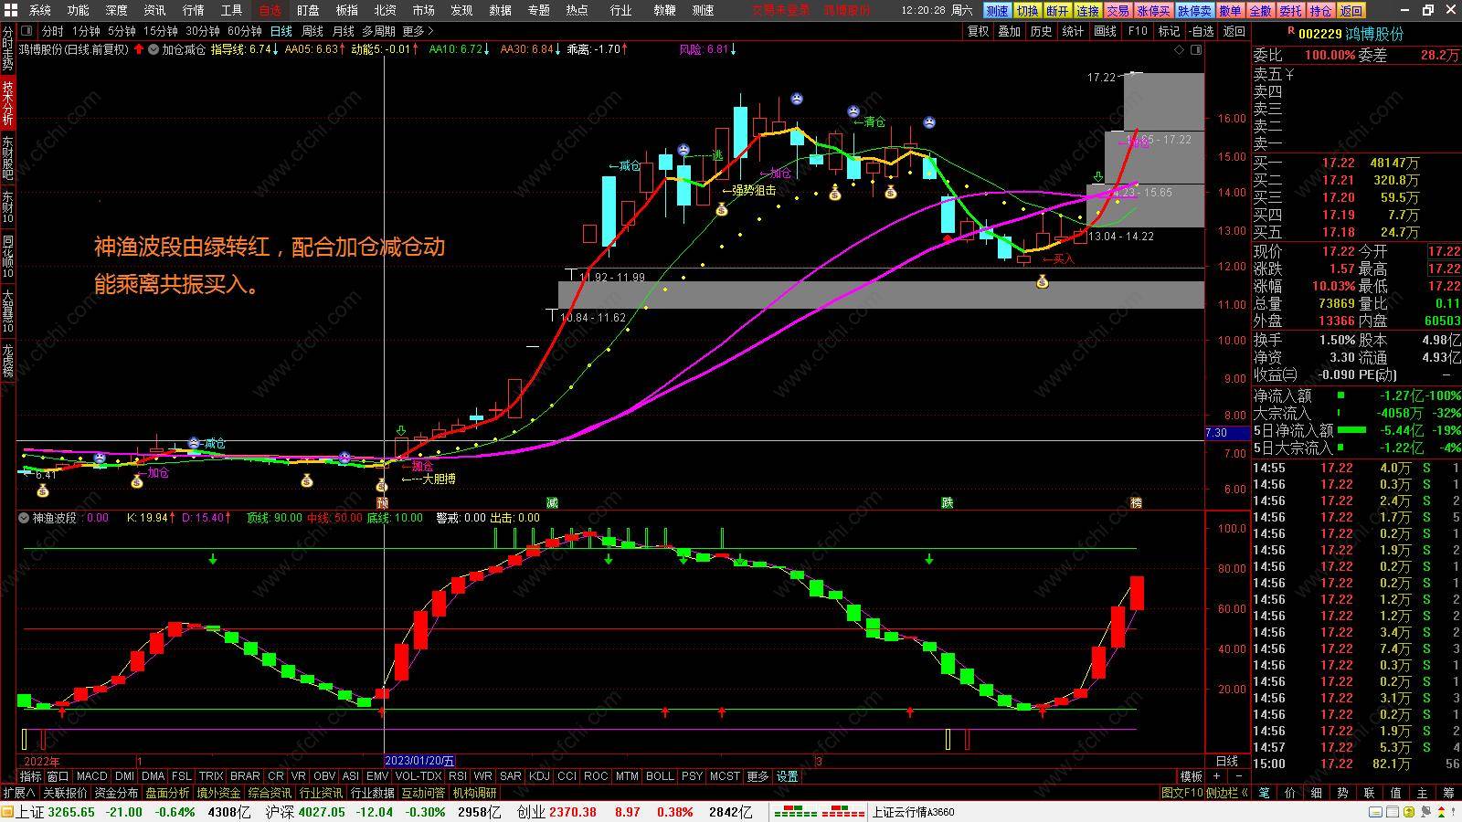
Task: Click the money bag icon below 买入 signal
Action: point(1043,282)
